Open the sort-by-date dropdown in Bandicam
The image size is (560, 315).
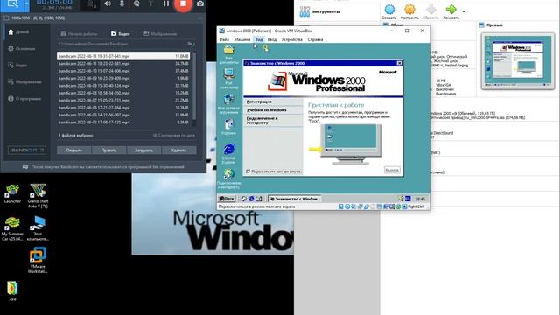tap(174, 136)
